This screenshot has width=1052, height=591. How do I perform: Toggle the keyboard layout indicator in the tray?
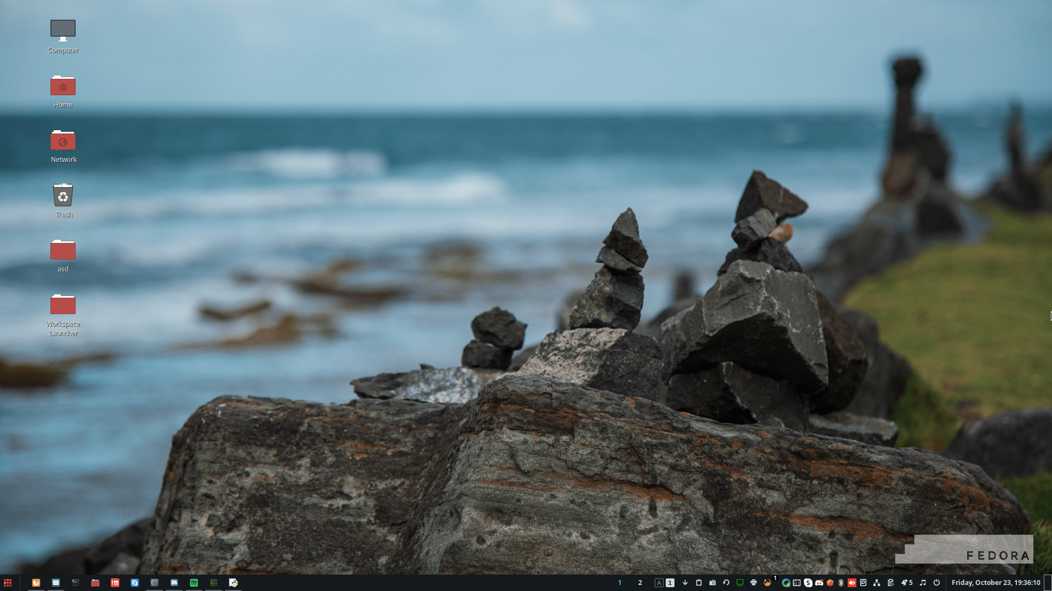click(659, 583)
